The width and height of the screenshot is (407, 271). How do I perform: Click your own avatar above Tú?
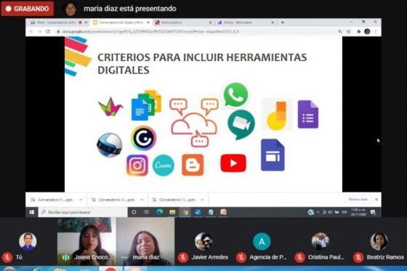(28, 241)
